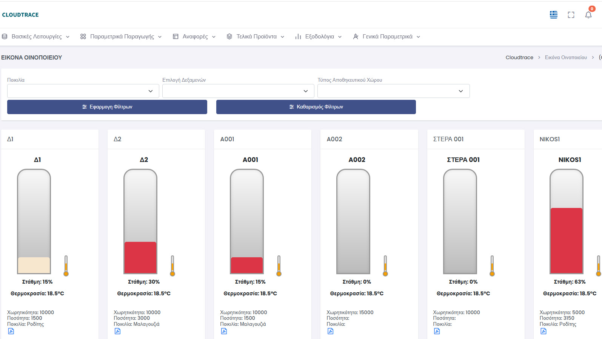Click thermometer icon beside tank A002

point(385,266)
